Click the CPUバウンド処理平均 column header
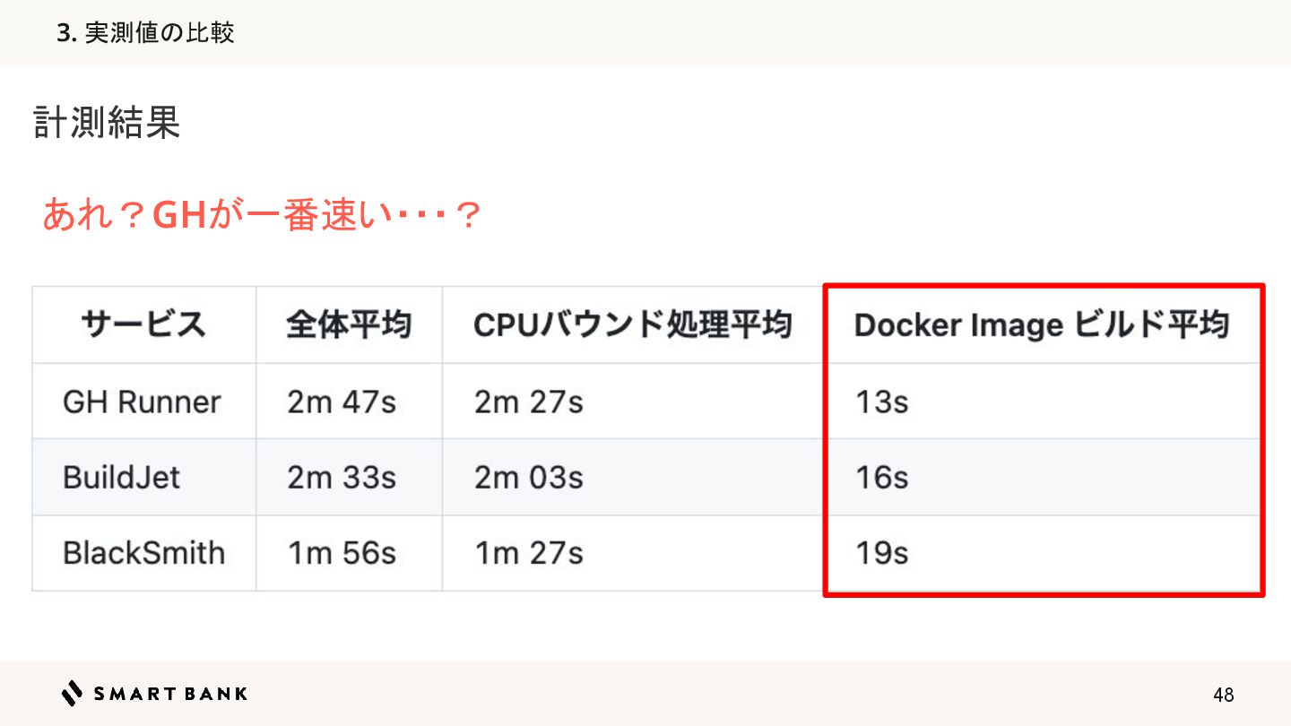The image size is (1291, 726). [632, 324]
